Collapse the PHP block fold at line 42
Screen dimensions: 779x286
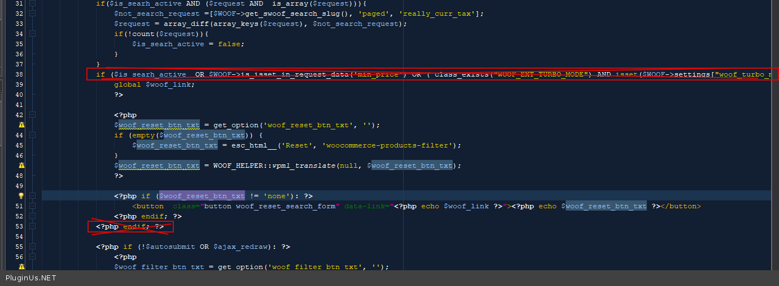[32, 115]
